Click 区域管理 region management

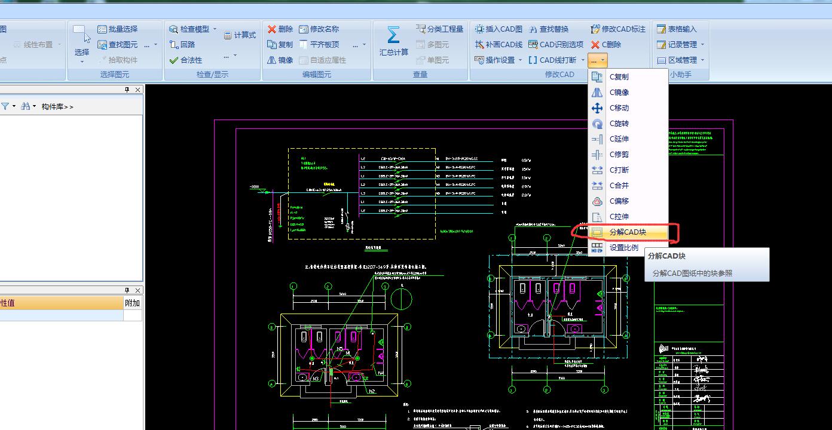677,60
